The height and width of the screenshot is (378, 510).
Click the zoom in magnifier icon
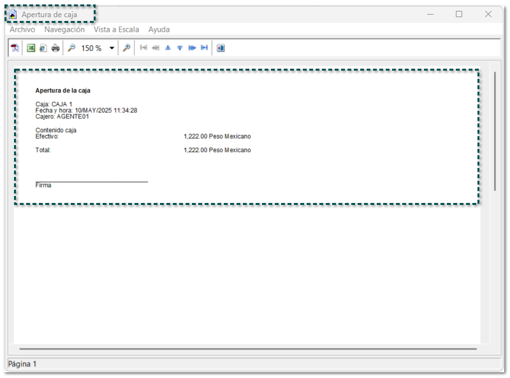pos(127,48)
